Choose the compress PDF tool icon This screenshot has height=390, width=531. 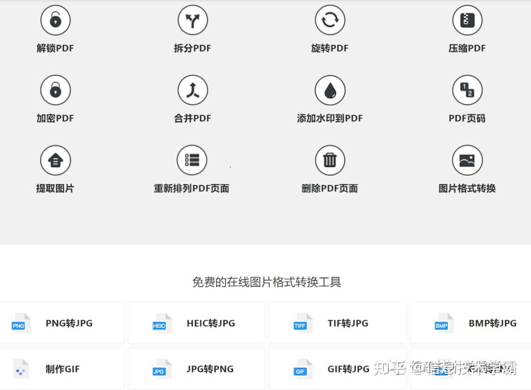[468, 20]
